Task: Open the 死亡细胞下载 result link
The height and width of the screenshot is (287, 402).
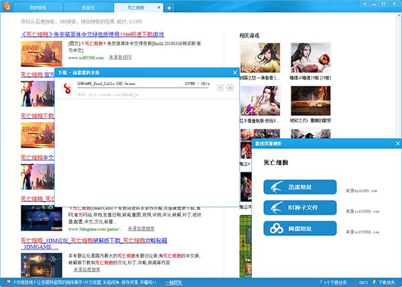Action: [x=38, y=116]
